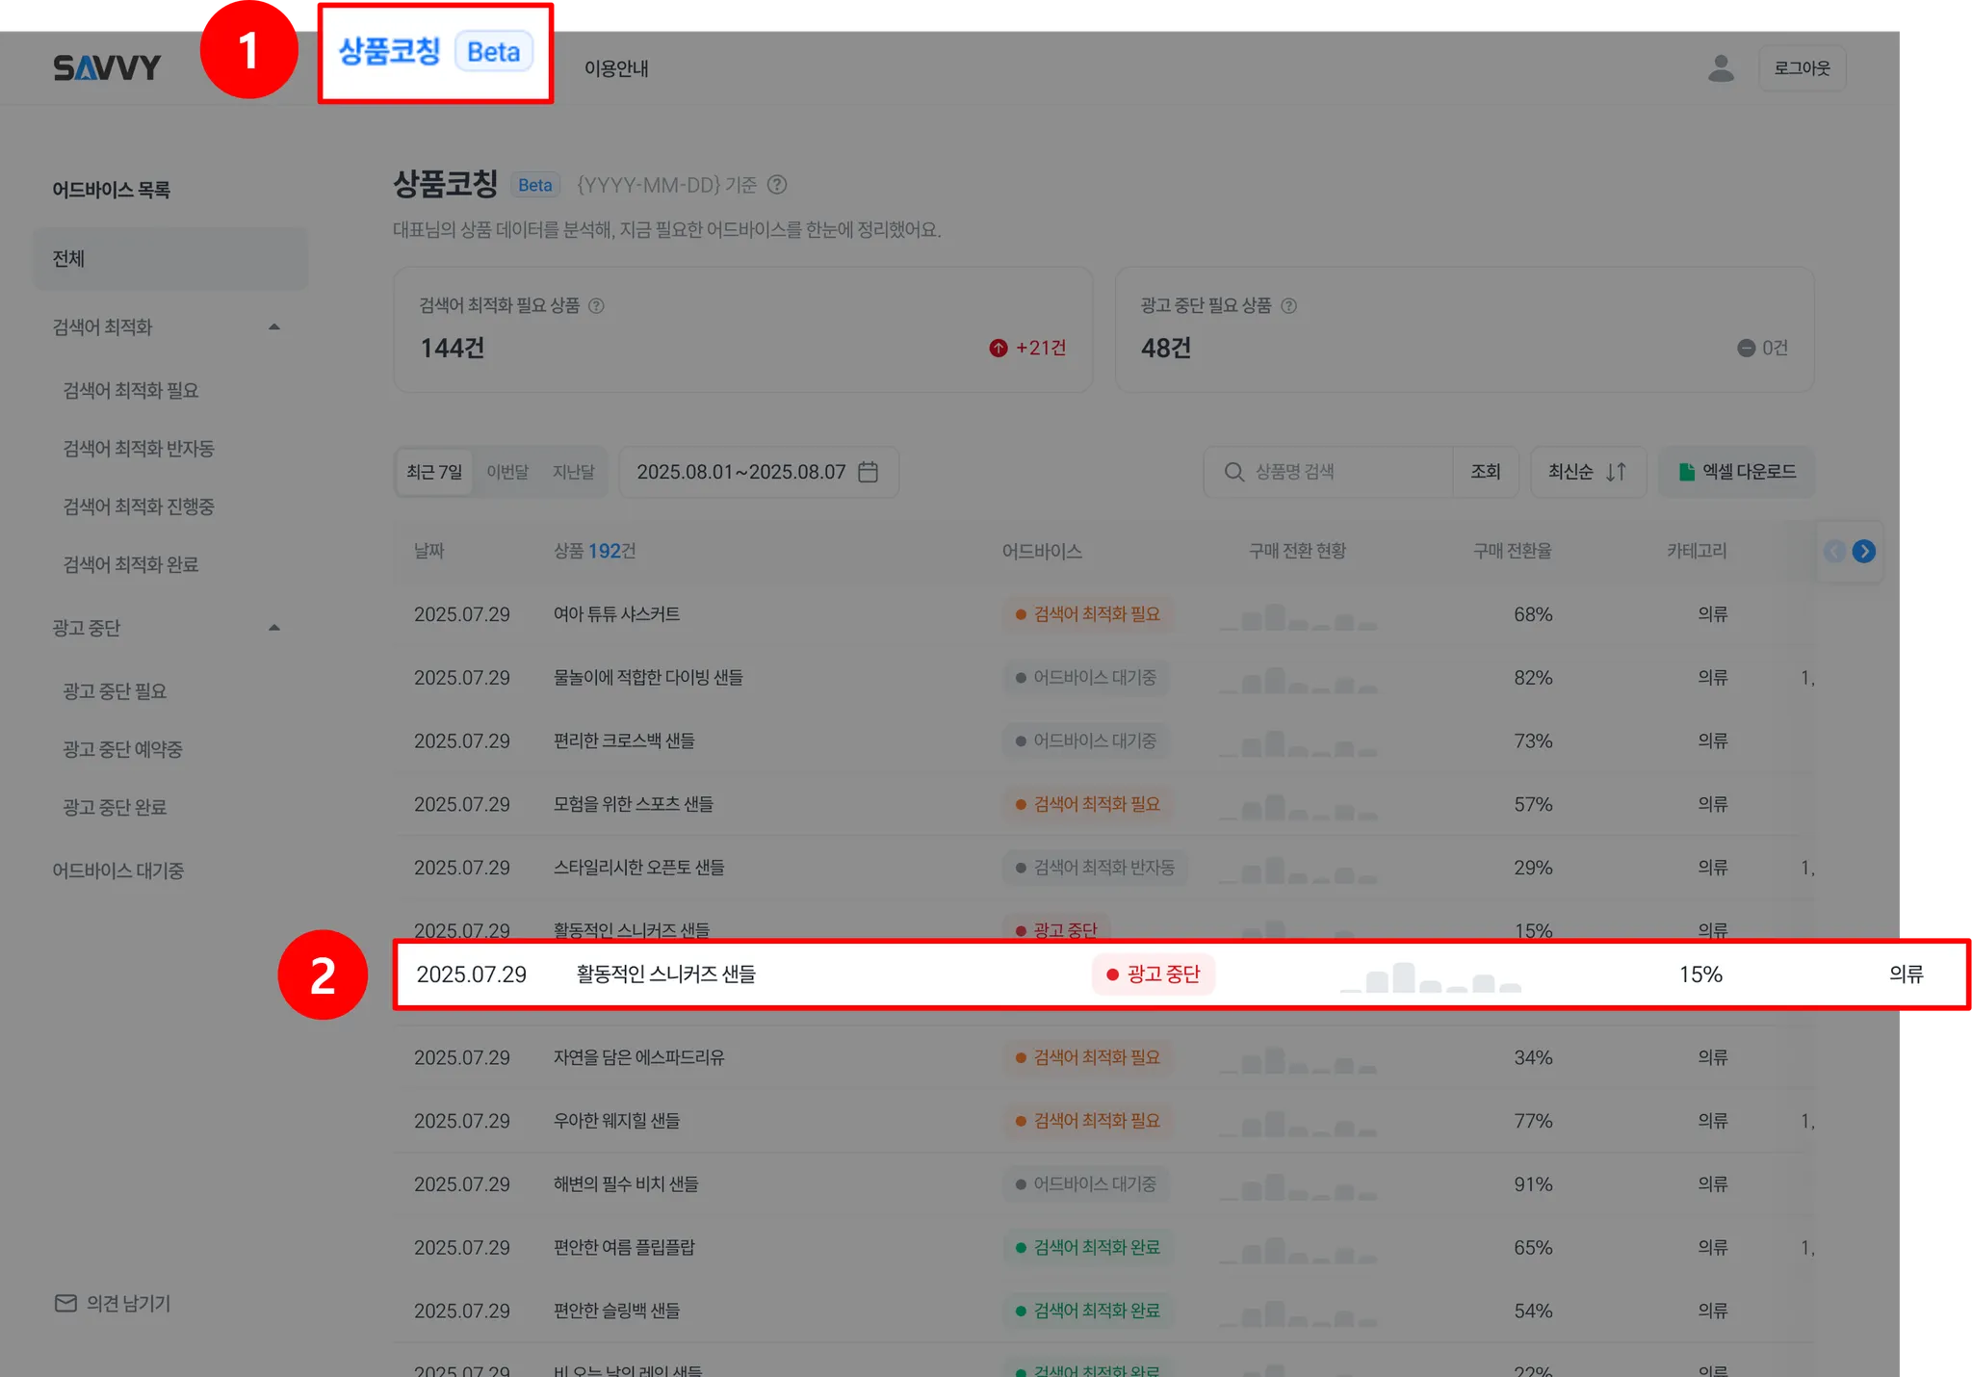
Task: Open the 이용안내 menu item
Action: (x=616, y=68)
